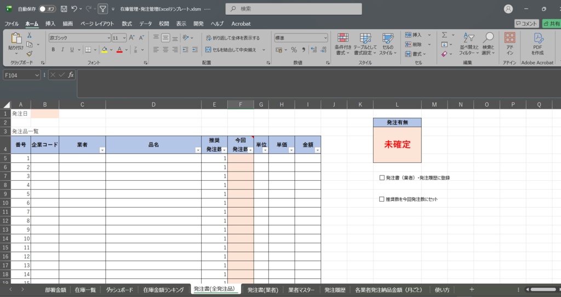Open the 単価 column filter dropdown
Viewport: 561px width, 297px height.
click(291, 150)
